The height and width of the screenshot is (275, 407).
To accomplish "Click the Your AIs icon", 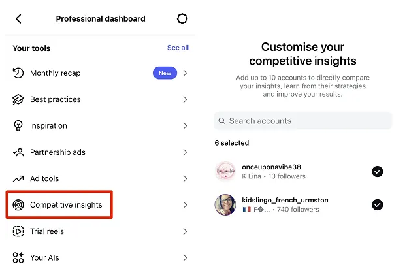I will [x=18, y=257].
